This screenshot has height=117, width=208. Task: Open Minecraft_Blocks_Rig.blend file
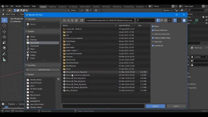point(106,72)
